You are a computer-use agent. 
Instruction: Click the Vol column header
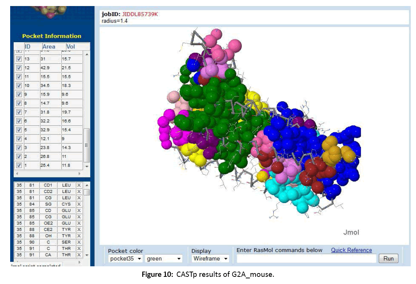[x=71, y=47]
